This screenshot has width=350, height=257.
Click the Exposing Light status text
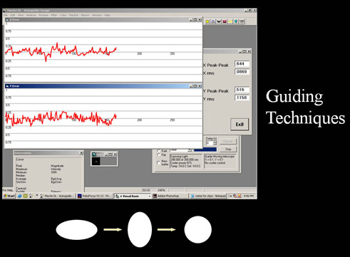click(x=179, y=157)
